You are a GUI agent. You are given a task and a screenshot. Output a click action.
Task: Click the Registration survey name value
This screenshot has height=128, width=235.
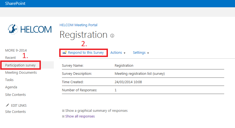click(x=124, y=66)
